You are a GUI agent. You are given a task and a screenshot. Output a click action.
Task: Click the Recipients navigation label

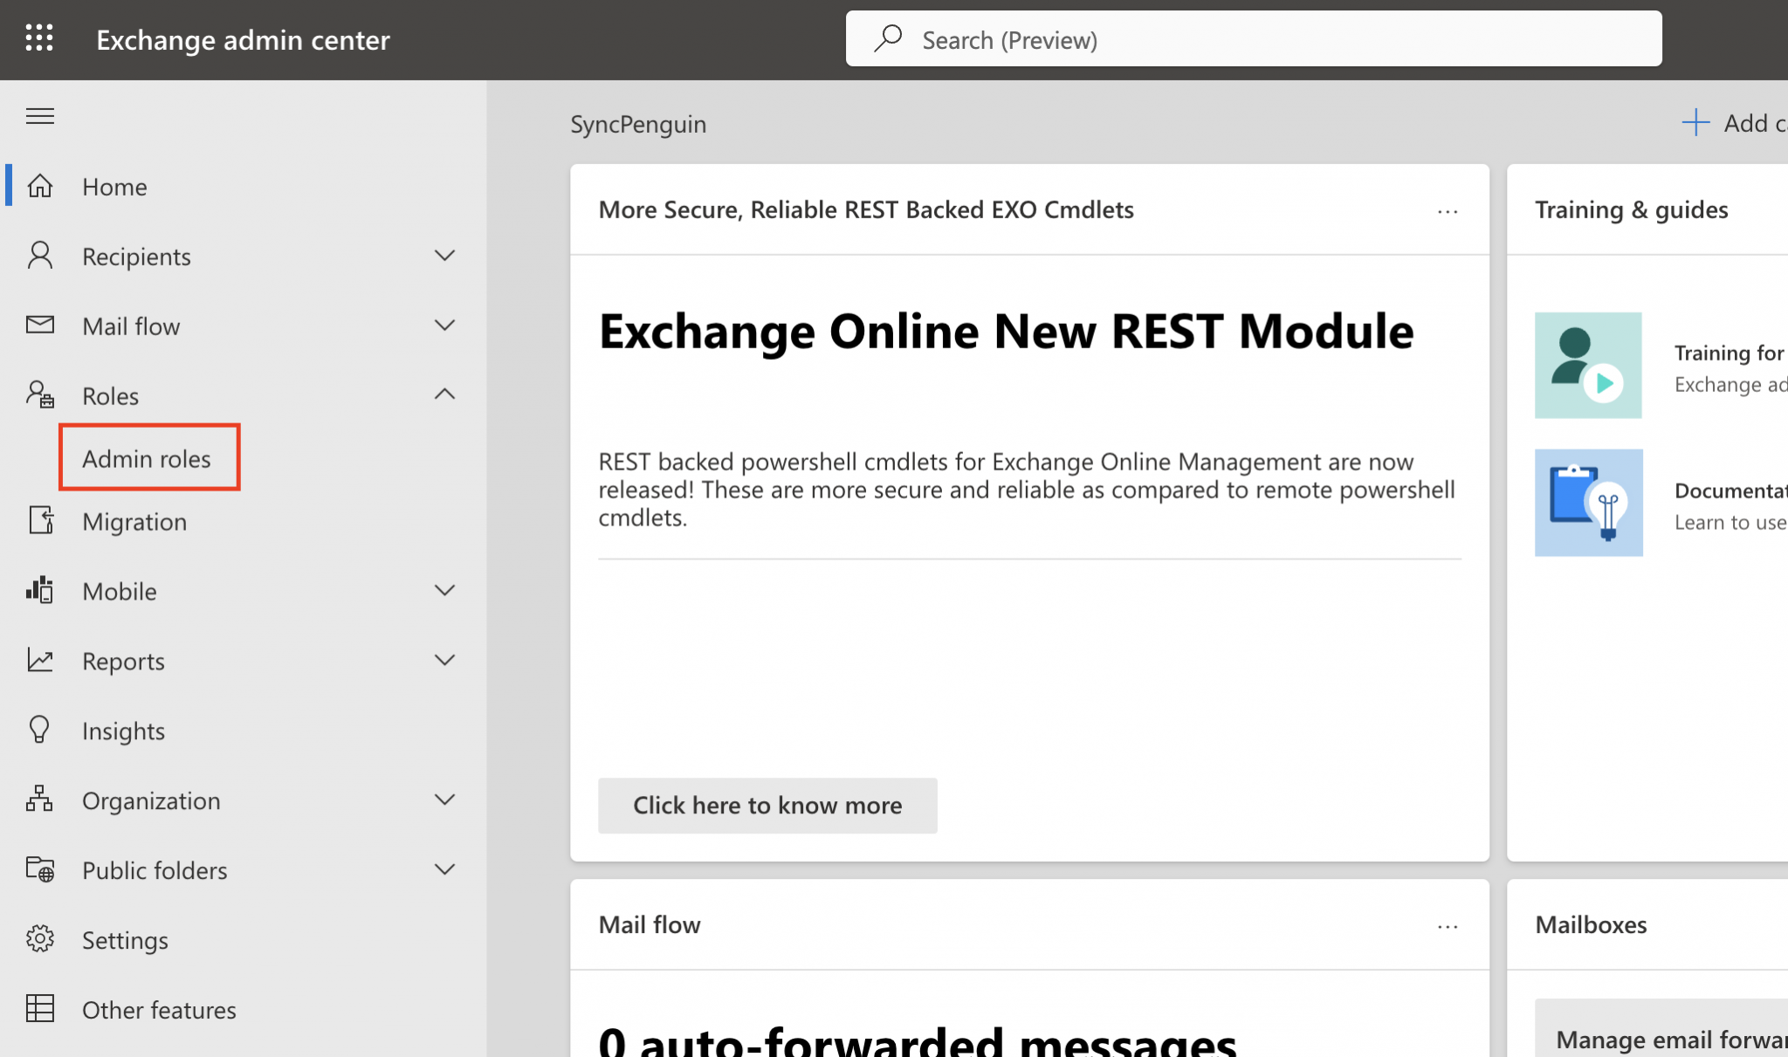136,256
